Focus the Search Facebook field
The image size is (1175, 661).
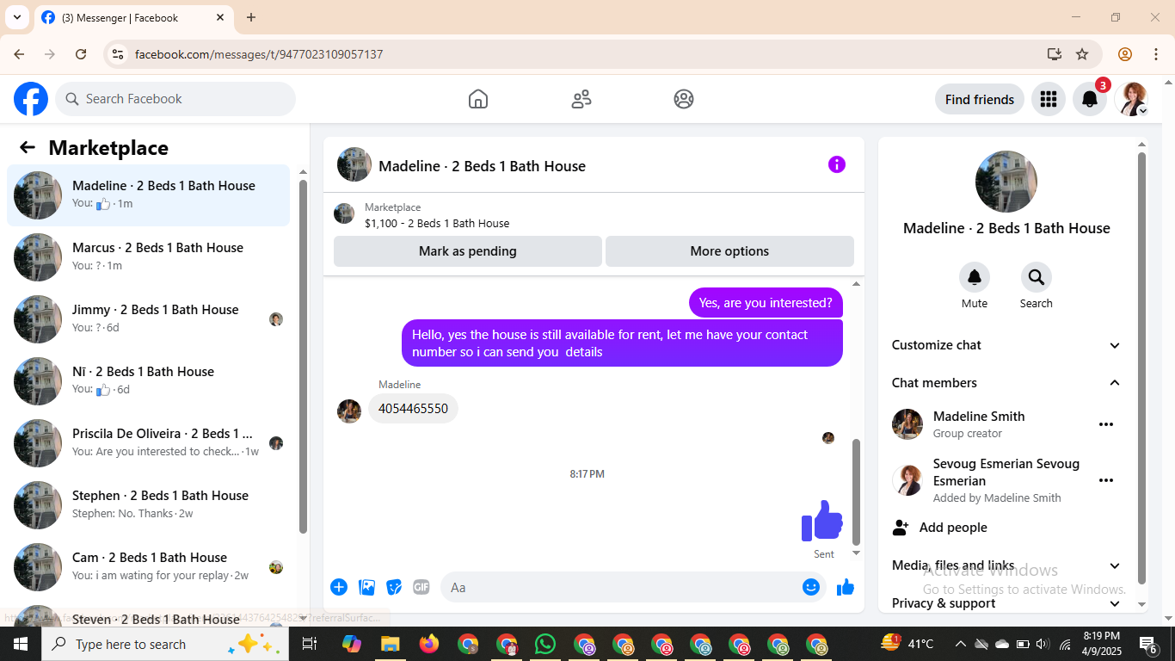[x=175, y=99]
